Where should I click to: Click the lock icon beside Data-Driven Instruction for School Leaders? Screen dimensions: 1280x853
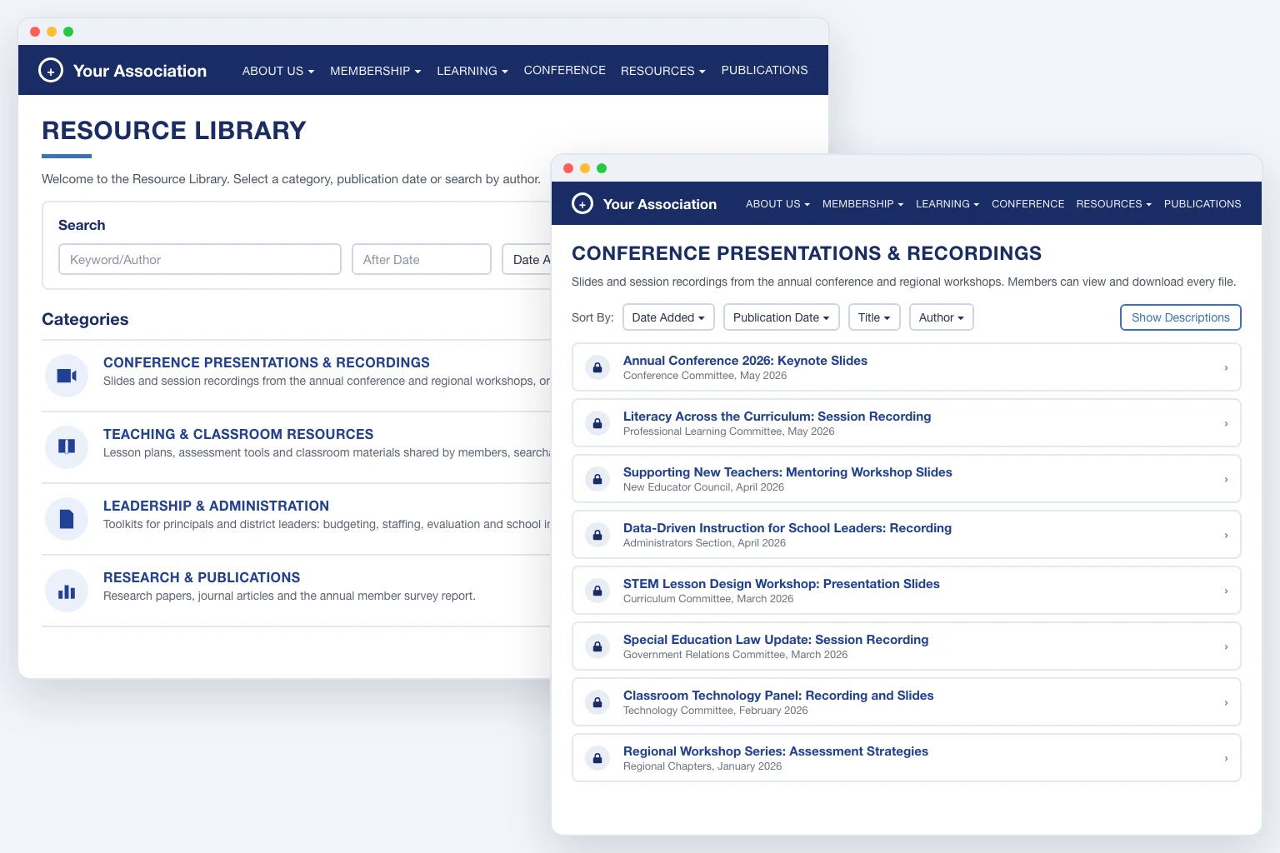click(x=597, y=535)
